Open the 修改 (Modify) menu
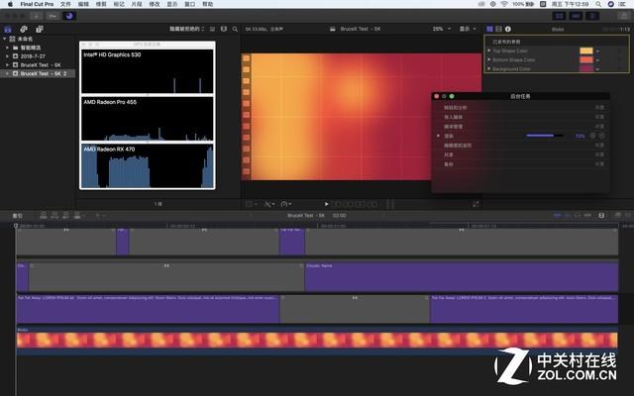Image resolution: width=634 pixels, height=396 pixels. 155,4
